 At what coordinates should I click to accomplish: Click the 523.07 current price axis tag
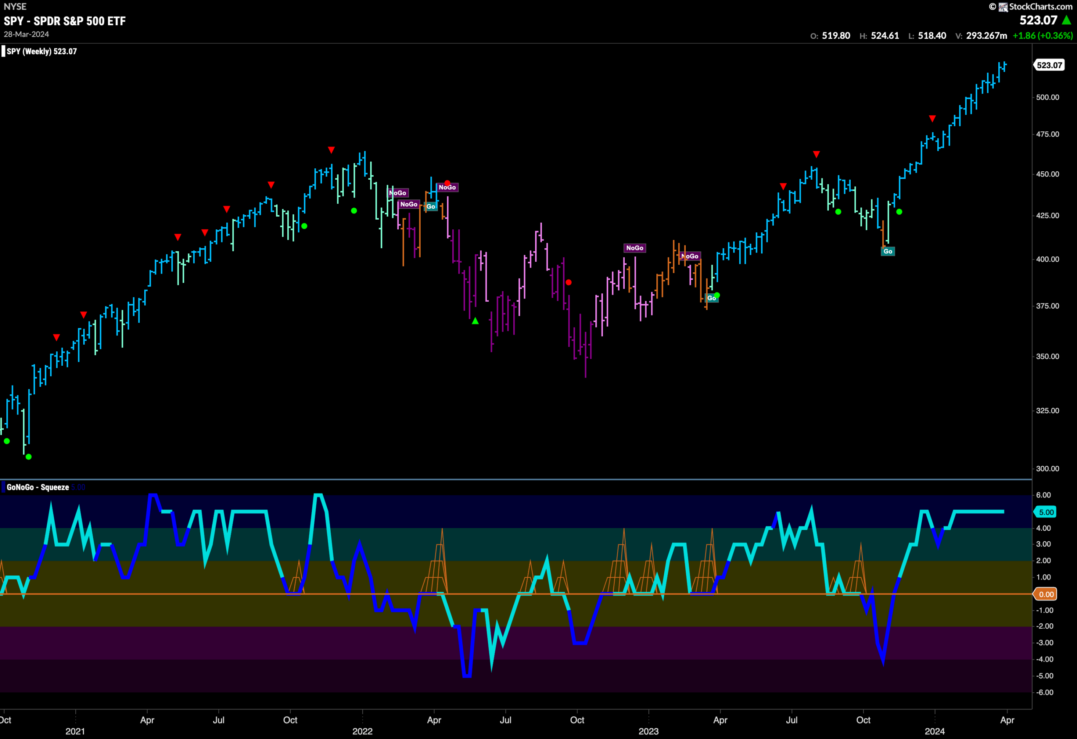click(x=1049, y=65)
